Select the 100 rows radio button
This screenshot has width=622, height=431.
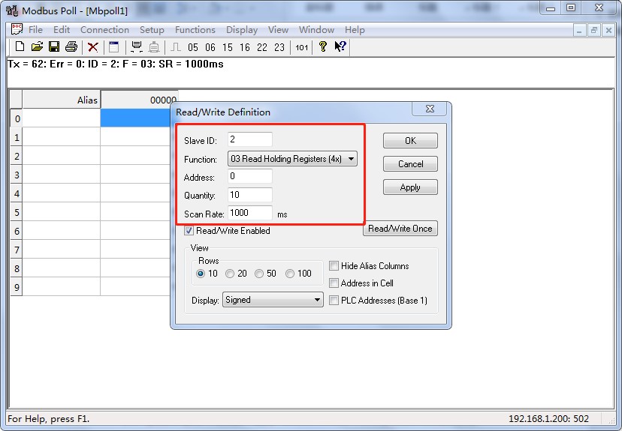pyautogui.click(x=290, y=274)
